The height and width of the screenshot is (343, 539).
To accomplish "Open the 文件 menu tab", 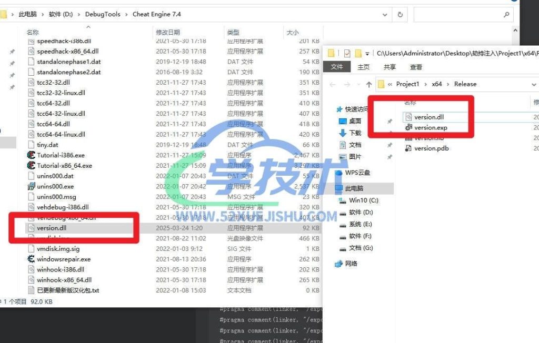I will [337, 67].
